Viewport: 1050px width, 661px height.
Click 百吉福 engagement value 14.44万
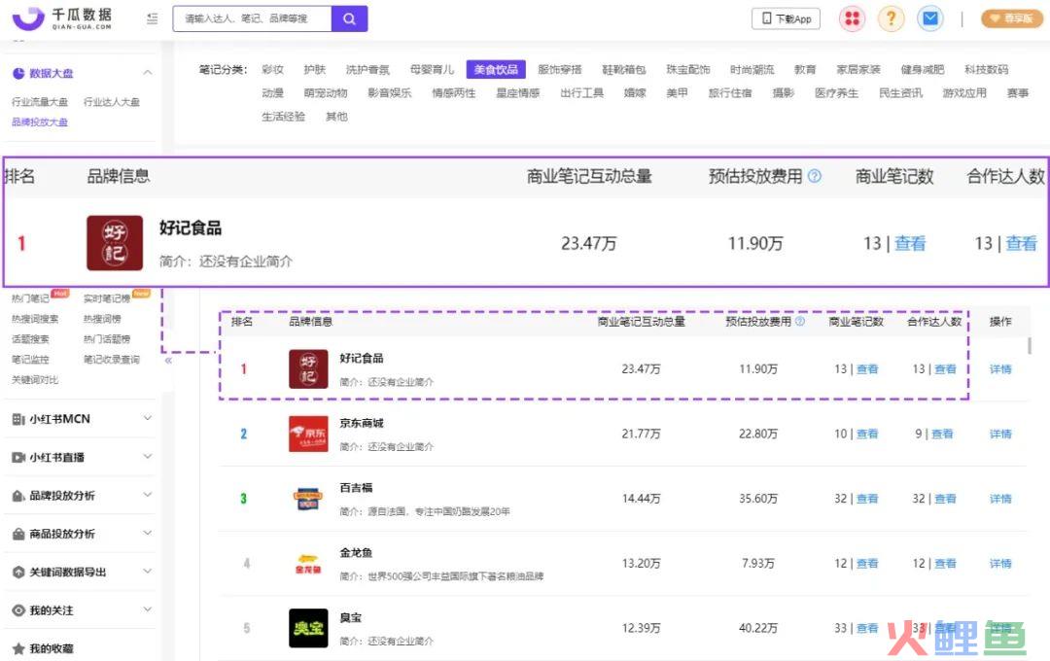point(641,499)
